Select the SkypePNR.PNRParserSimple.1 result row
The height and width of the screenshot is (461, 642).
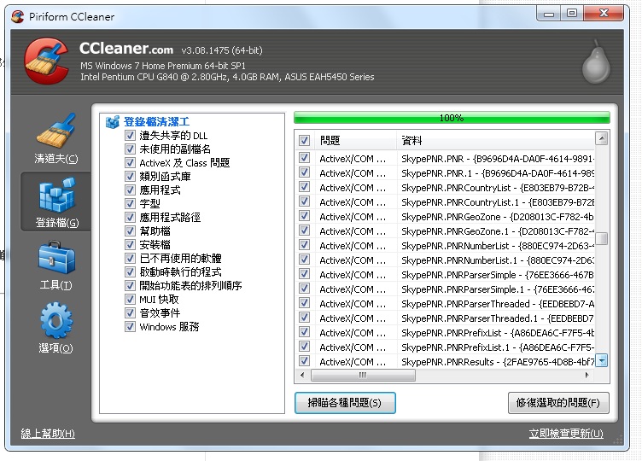(445, 289)
